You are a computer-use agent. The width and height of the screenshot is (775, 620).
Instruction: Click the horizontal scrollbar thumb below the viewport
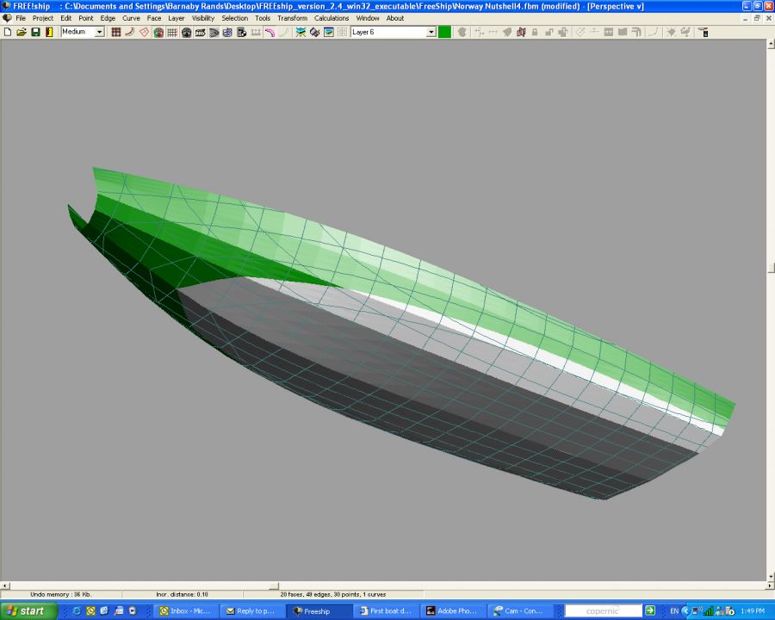click(274, 586)
